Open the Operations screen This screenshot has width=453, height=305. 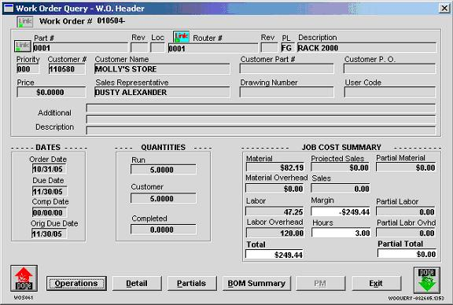point(76,283)
